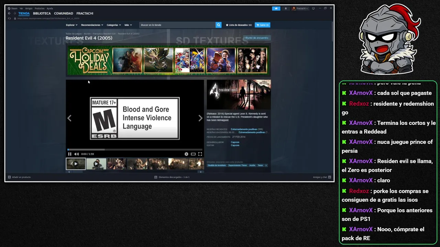Enter fullscreen on the trailer video
The image size is (440, 247).
tap(200, 154)
